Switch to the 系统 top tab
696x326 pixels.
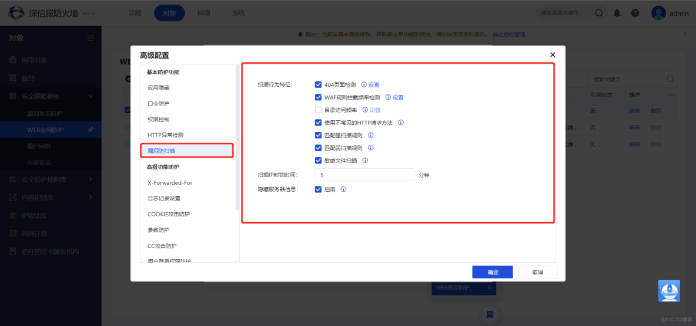point(238,13)
